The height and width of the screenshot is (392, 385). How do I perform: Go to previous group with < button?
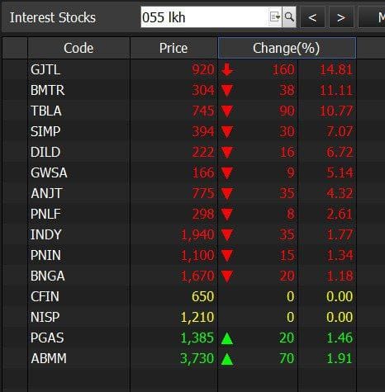point(312,17)
